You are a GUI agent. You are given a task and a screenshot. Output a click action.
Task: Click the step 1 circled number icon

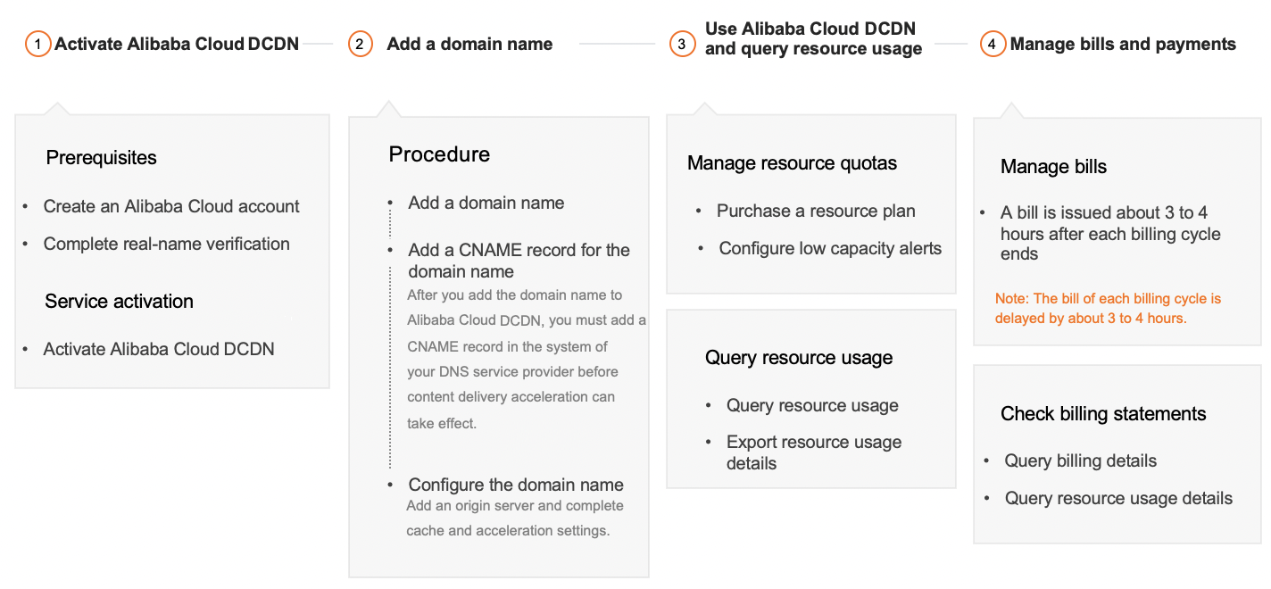(37, 44)
